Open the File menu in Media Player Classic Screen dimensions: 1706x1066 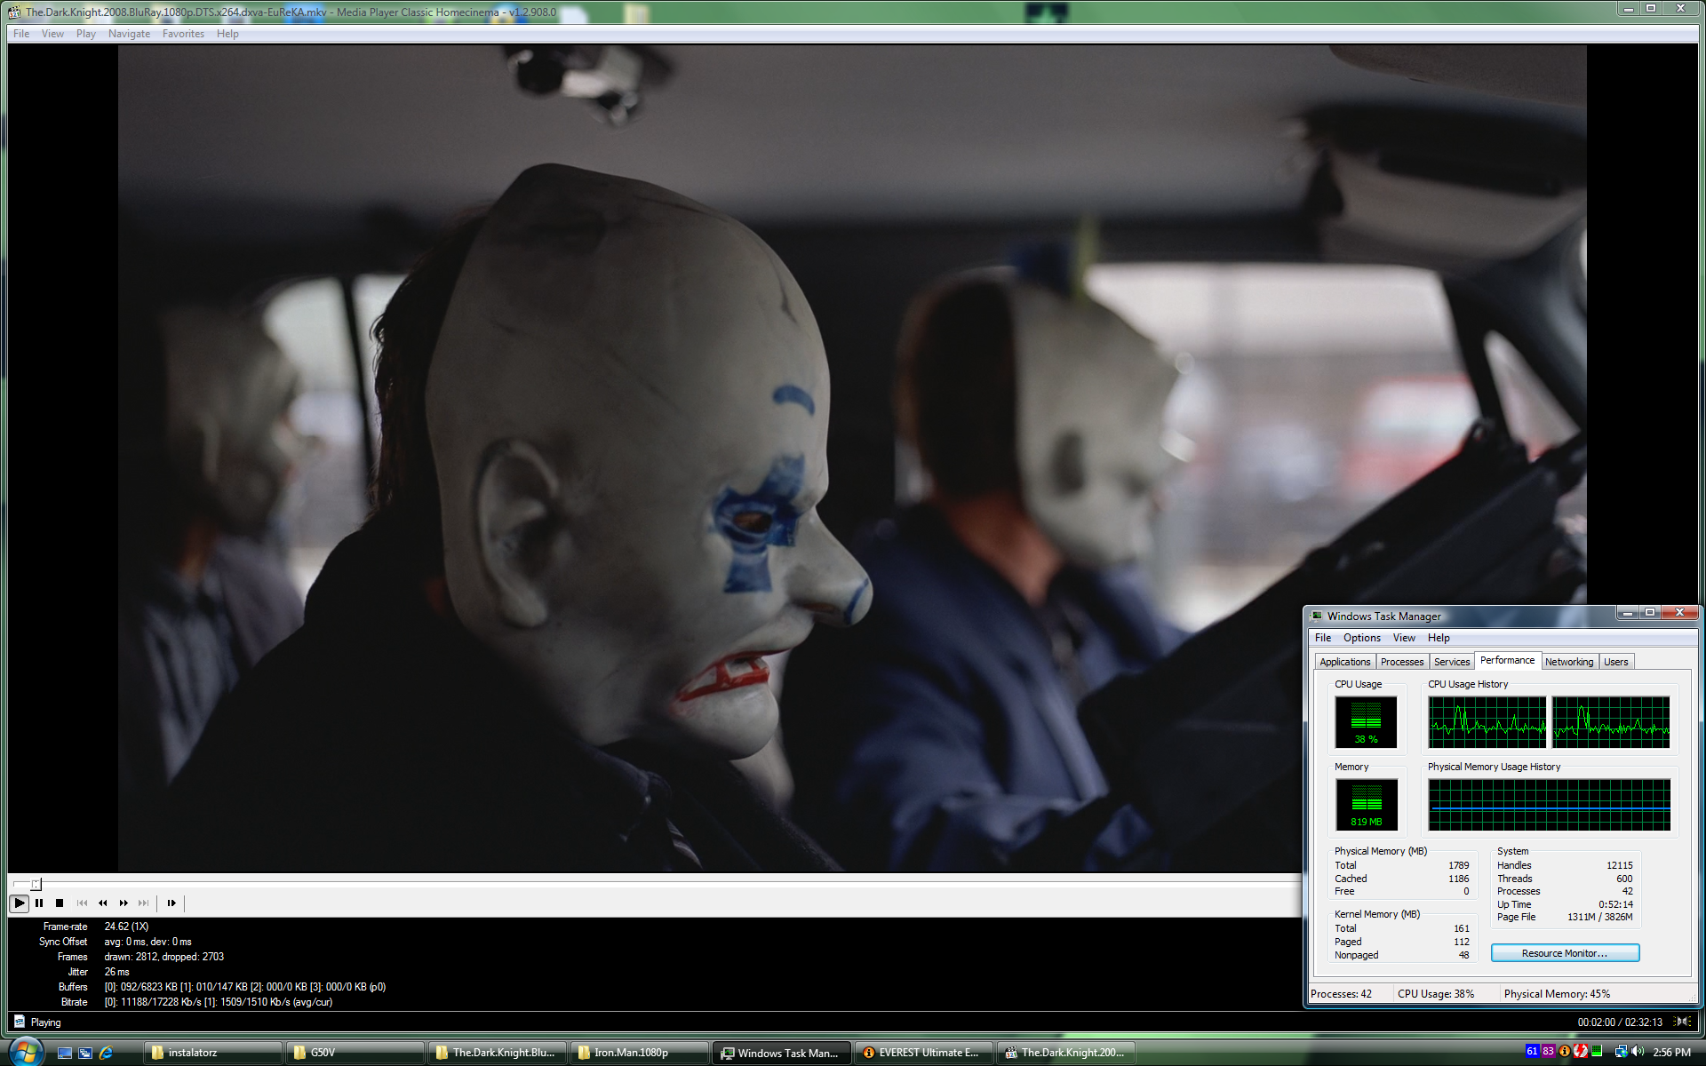click(21, 34)
